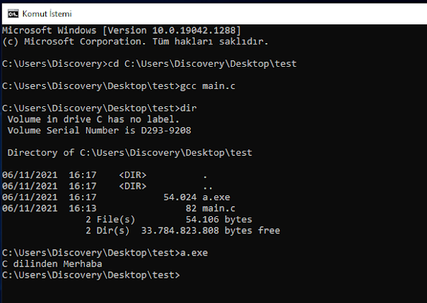
Task: Click the 'a.exe' file name in listing
Action: [x=216, y=197]
